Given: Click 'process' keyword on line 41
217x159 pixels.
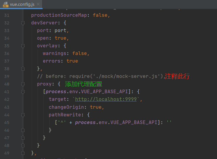Looking at the screenshot, I should point(56,92).
